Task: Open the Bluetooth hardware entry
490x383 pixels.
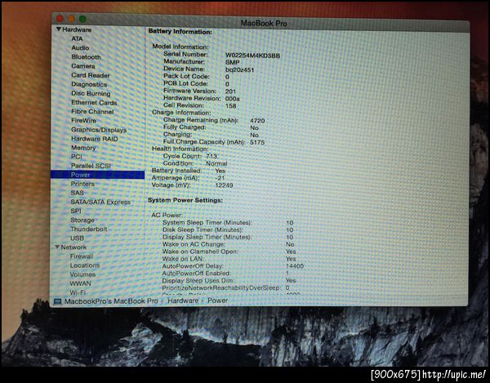Action: pyautogui.click(x=86, y=57)
